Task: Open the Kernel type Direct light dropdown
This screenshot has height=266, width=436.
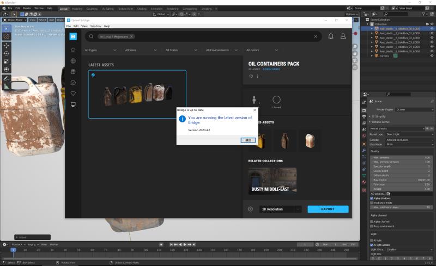Action: (410, 134)
